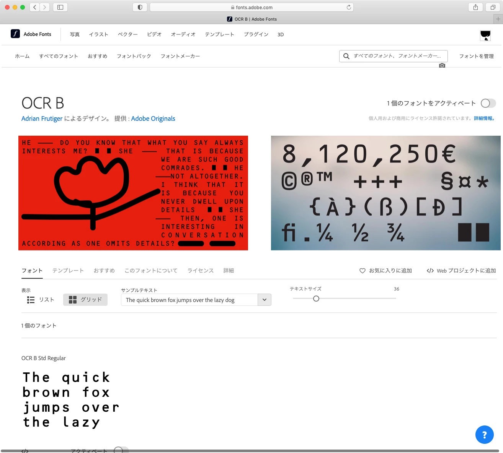Switch to おすすめ tab below images
The height and width of the screenshot is (453, 503).
click(x=104, y=271)
